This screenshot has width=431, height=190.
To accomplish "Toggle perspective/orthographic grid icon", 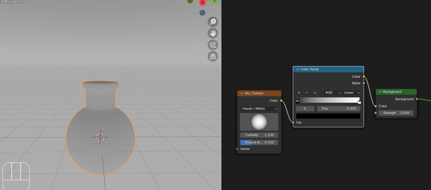I will [213, 56].
